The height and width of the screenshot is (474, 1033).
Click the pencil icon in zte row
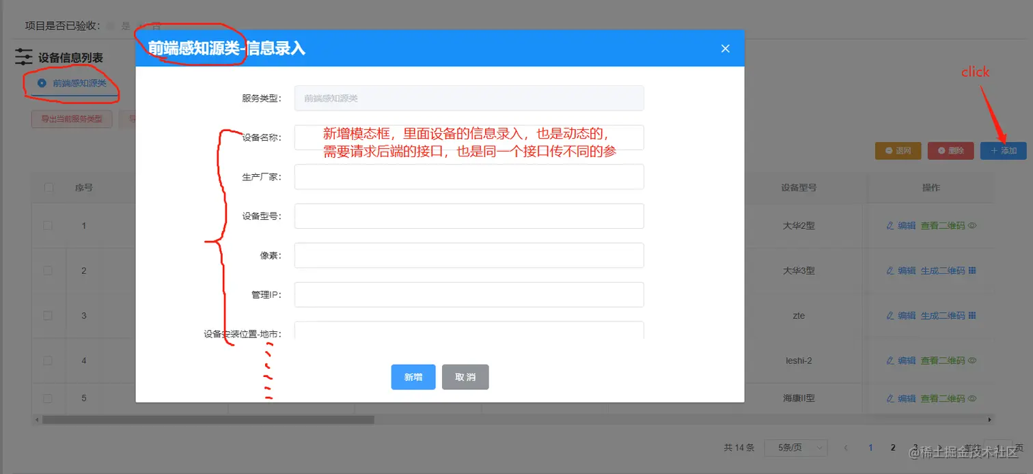point(890,316)
